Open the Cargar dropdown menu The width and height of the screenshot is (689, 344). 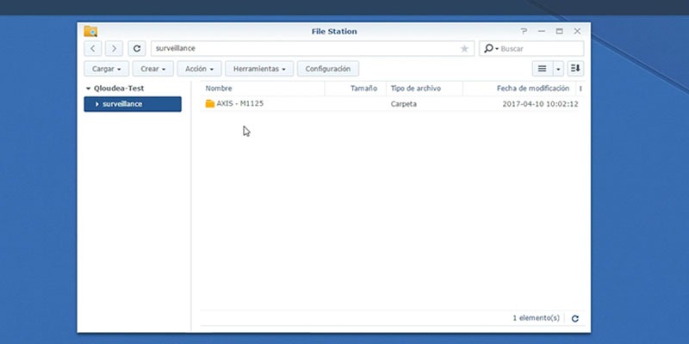[x=106, y=69]
